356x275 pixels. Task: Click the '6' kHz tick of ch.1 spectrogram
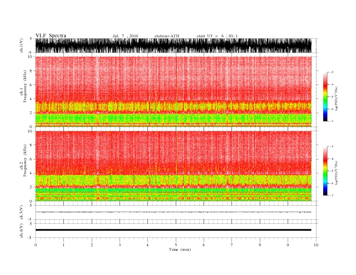click(x=31, y=85)
